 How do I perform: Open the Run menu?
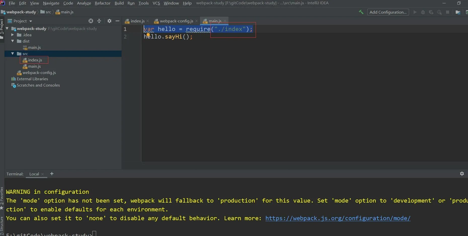point(131,3)
